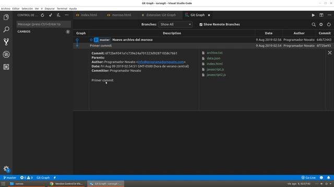Toggle Show Remote Branches checkbox
The image size is (334, 187).
pos(201,24)
